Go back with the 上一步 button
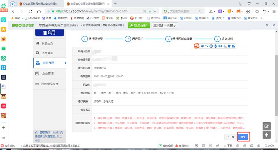 pos(230,137)
